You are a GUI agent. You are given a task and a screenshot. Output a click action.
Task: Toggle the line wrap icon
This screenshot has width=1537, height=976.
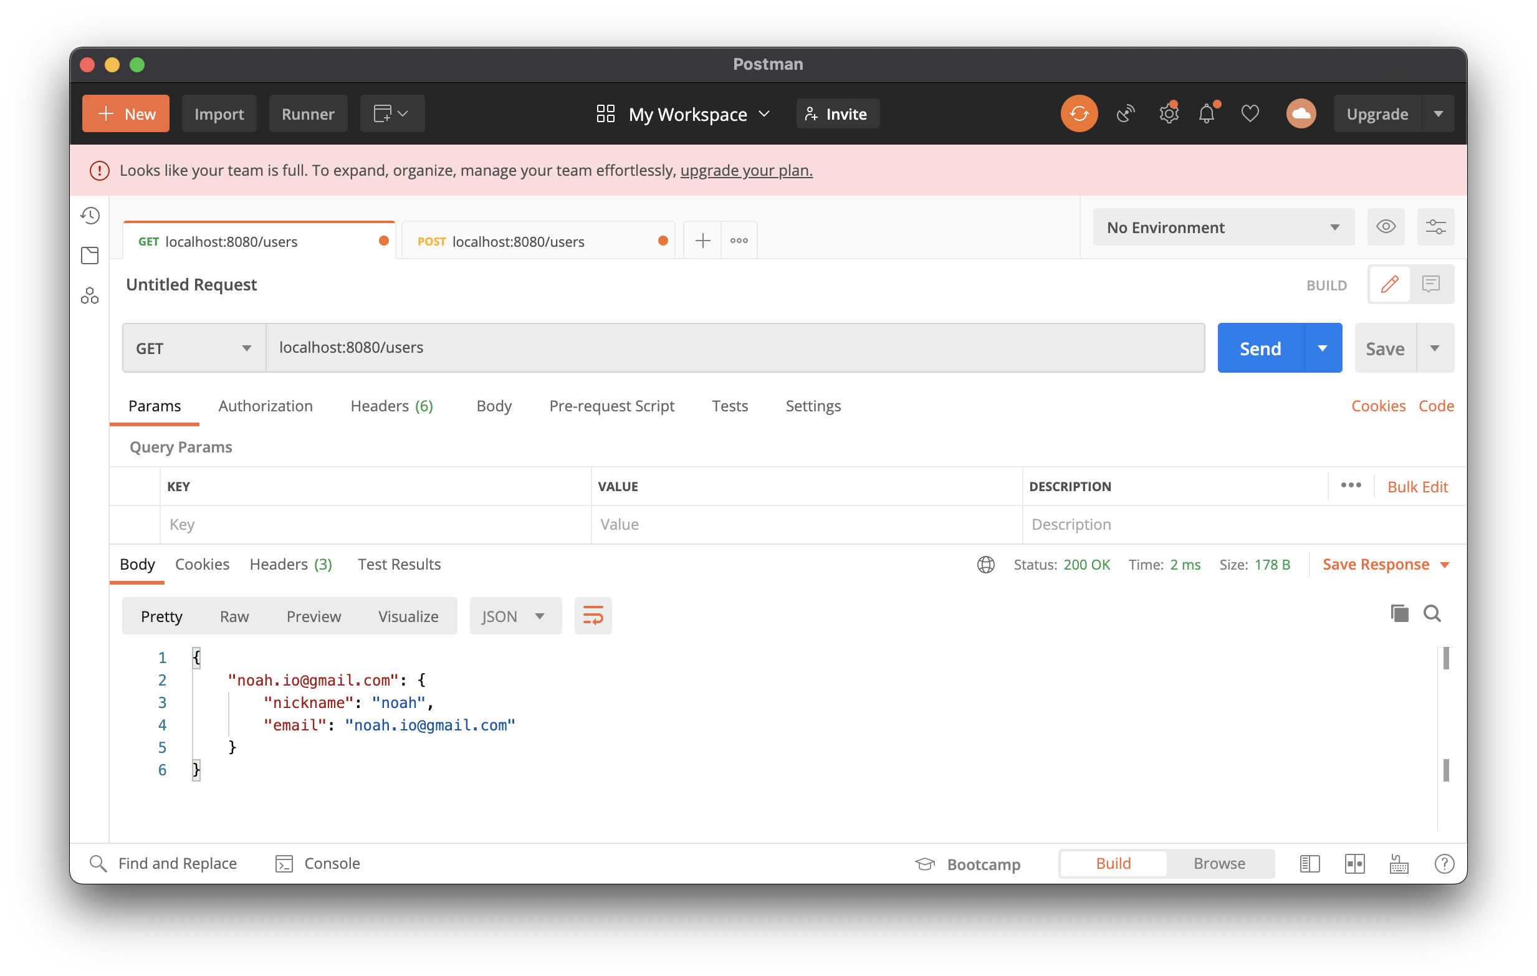[593, 615]
